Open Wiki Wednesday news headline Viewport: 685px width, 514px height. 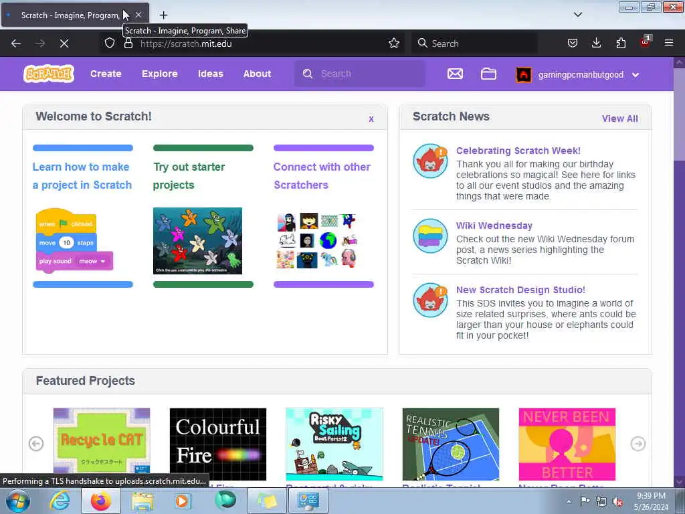click(x=494, y=226)
